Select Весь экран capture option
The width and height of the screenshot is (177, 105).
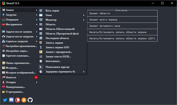pyautogui.click(x=63, y=10)
